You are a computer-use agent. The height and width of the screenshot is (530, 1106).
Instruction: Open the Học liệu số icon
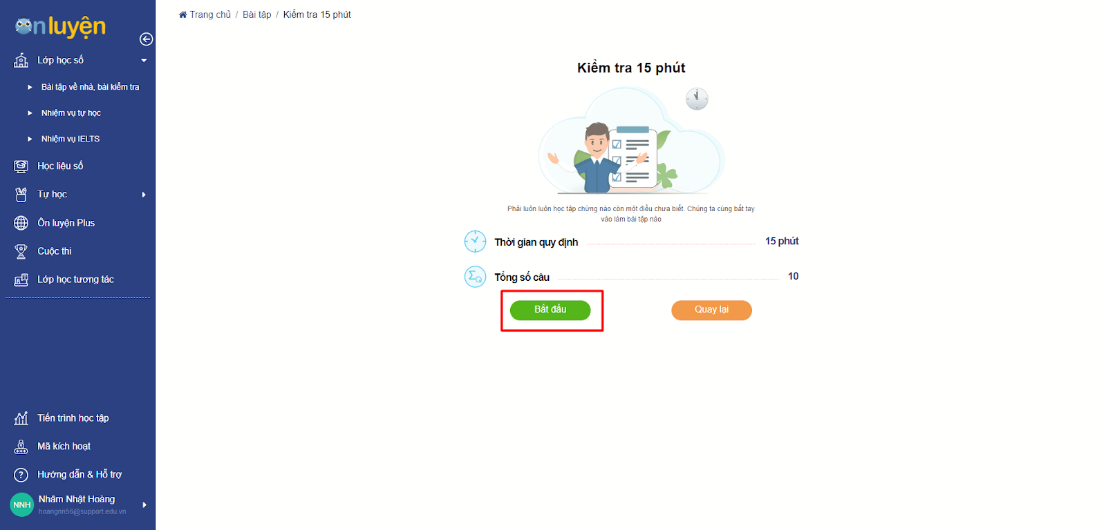click(21, 166)
